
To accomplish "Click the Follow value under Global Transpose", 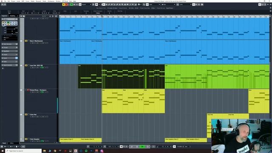I will point(98,13).
